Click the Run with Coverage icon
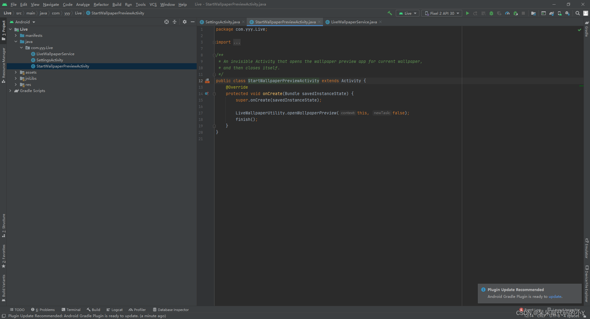This screenshot has width=590, height=319. [x=499, y=13]
